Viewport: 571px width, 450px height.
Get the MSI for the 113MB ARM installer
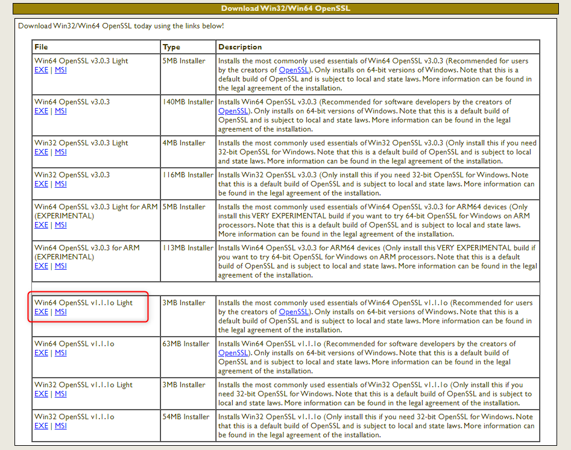pos(61,266)
